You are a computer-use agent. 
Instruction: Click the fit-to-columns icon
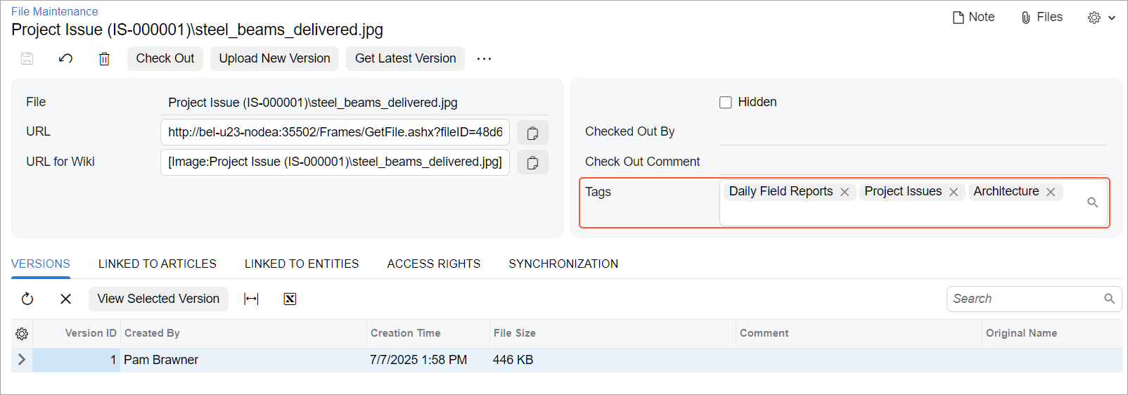[251, 299]
